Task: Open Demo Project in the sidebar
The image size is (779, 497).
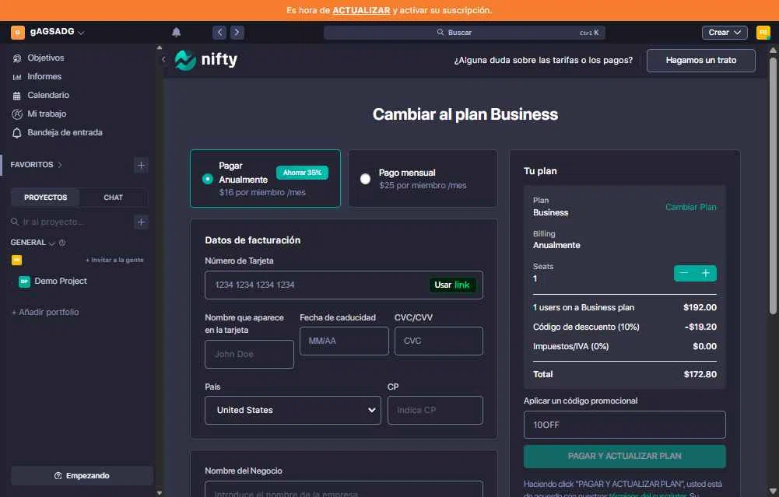Action: coord(61,281)
